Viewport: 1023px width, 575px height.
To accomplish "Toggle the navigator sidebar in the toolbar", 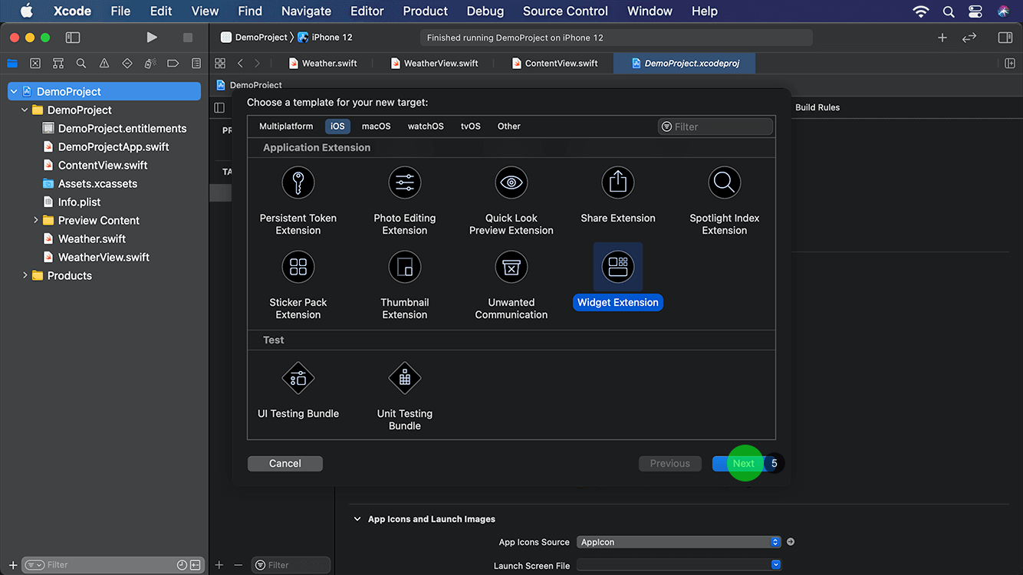I will pos(73,38).
